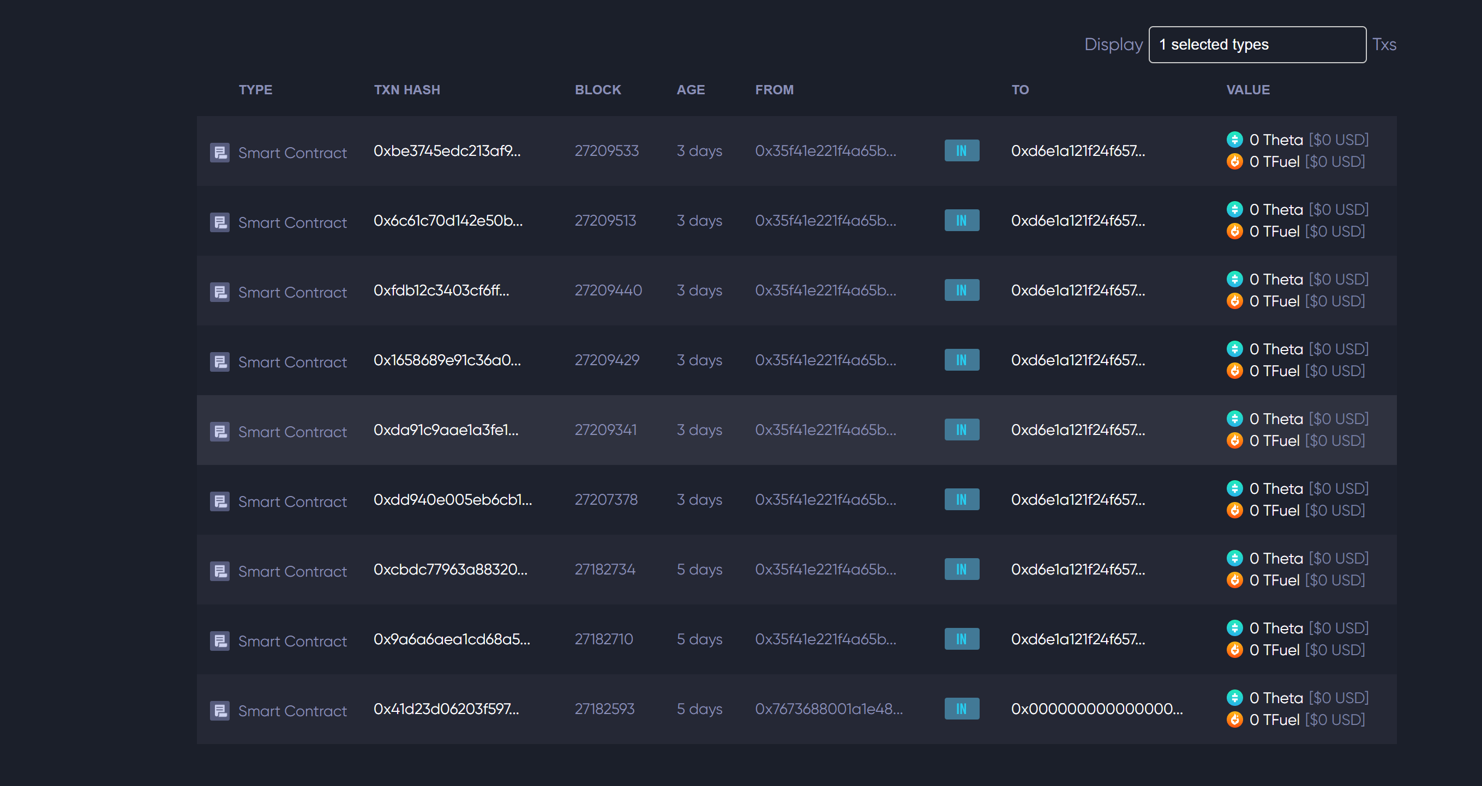Open to address 0x000000000000000
This screenshot has width=1482, height=786.
point(1096,709)
